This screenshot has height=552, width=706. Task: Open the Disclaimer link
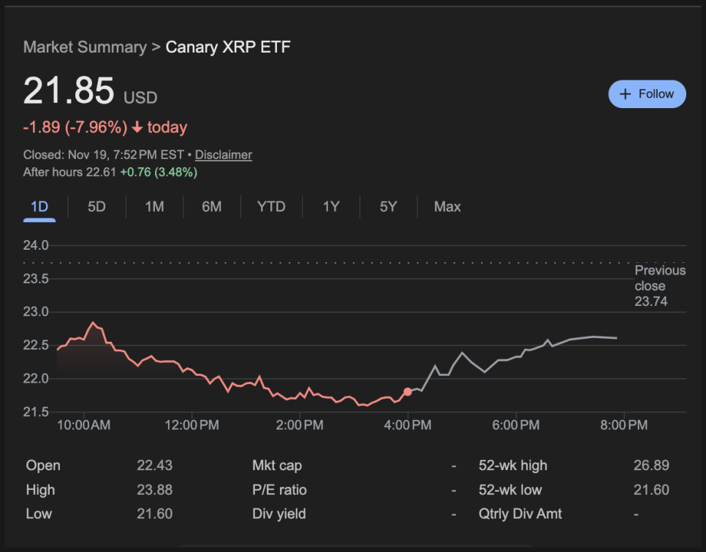click(x=223, y=155)
